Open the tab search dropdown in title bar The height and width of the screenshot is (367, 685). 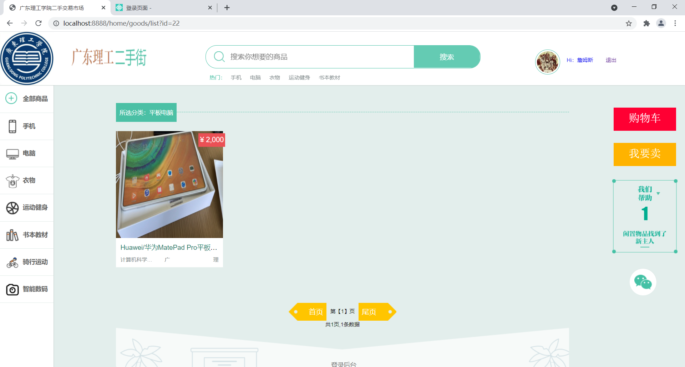pos(614,7)
